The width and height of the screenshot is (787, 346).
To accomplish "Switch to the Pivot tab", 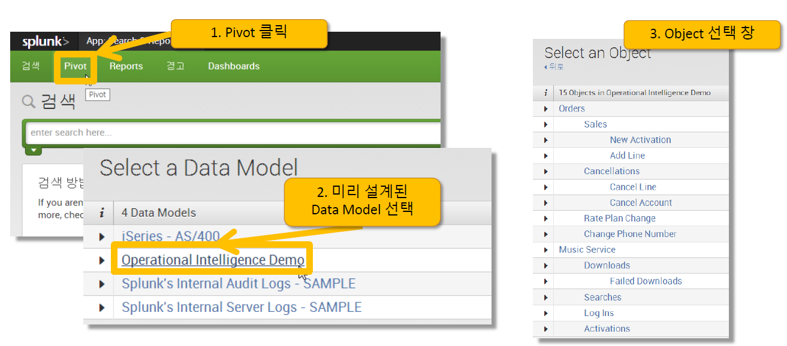I will 75,66.
